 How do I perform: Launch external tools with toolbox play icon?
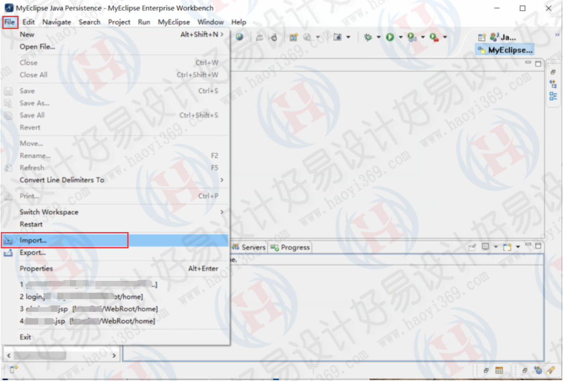click(x=434, y=37)
